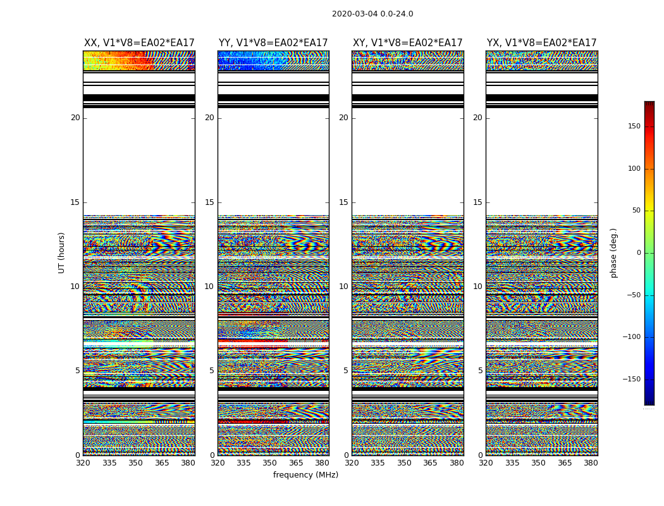The height and width of the screenshot is (506, 664).
Task: Click XX panel x-axis tick 365
Action: click(162, 463)
